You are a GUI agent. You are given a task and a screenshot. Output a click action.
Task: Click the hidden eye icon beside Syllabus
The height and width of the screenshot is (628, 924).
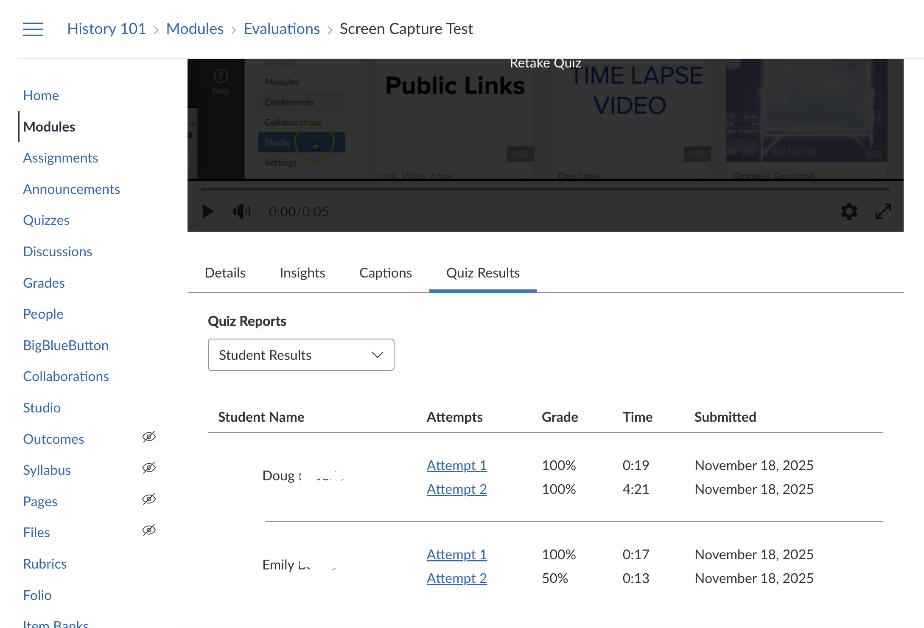click(x=149, y=468)
